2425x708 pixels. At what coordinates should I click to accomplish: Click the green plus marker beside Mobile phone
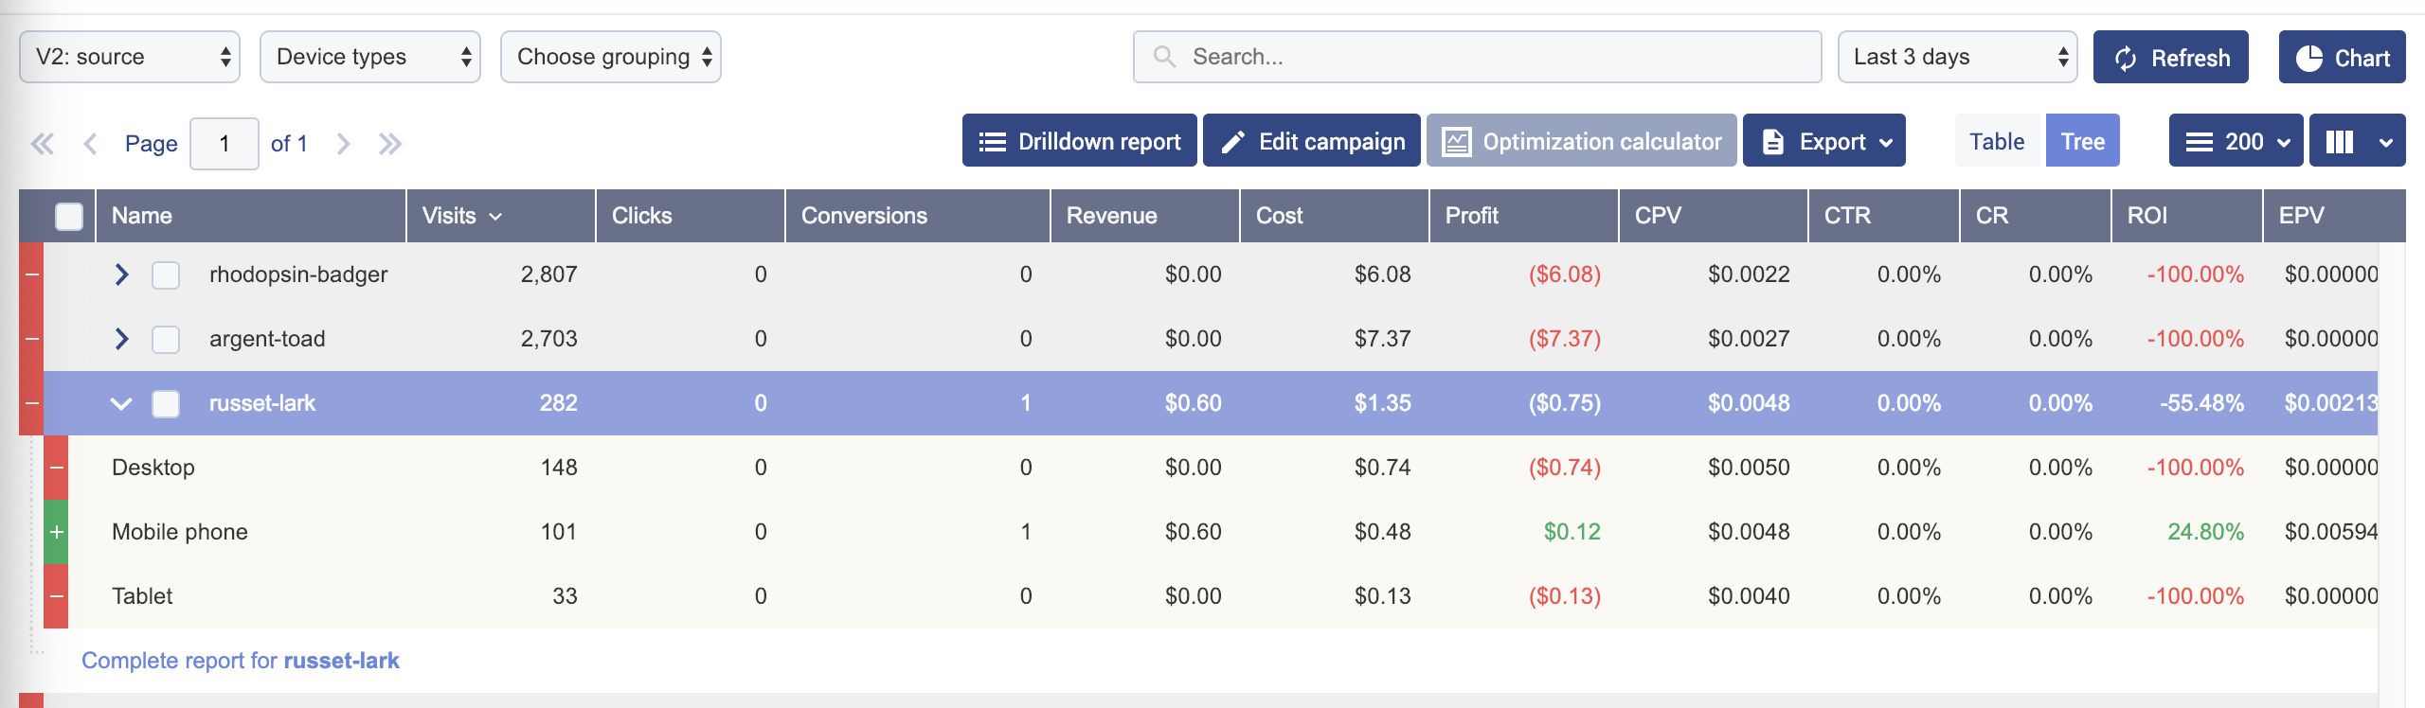[57, 532]
